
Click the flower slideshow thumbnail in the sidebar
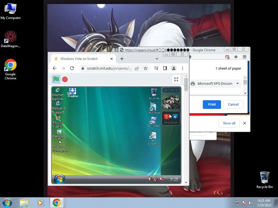(171, 102)
